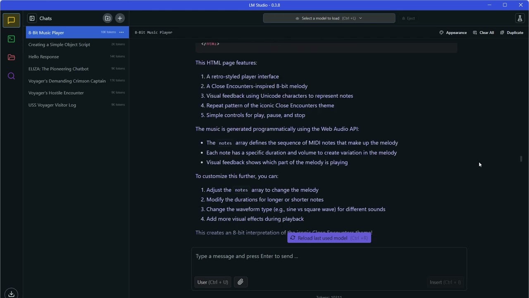Click the 8-Bit Music Player chat title header
Viewport: 529px width, 298px height.
153,32
